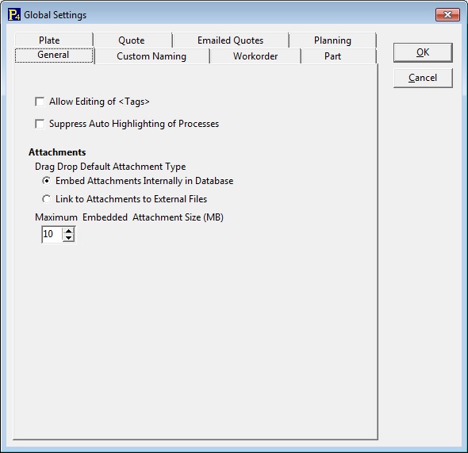Decrease maximum attachment size with down arrow
468x453 pixels.
pyautogui.click(x=69, y=238)
